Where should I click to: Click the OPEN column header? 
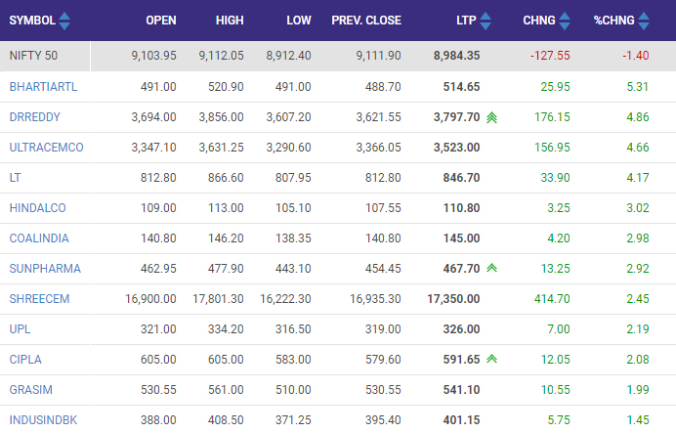click(x=160, y=21)
